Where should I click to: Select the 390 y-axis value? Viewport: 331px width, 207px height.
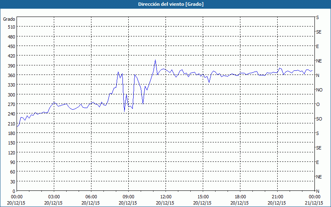pyautogui.click(x=12, y=66)
